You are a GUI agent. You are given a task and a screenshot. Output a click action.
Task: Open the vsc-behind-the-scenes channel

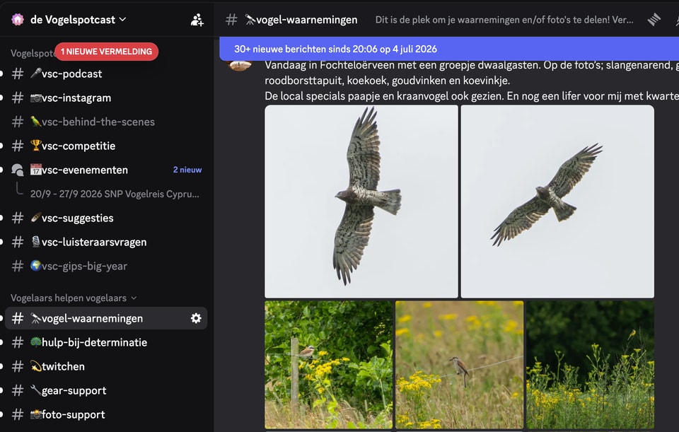pyautogui.click(x=106, y=122)
